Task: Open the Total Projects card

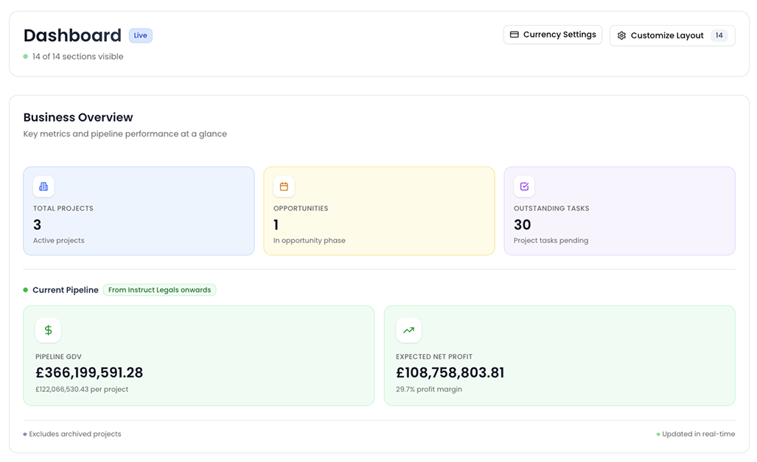Action: [x=139, y=211]
